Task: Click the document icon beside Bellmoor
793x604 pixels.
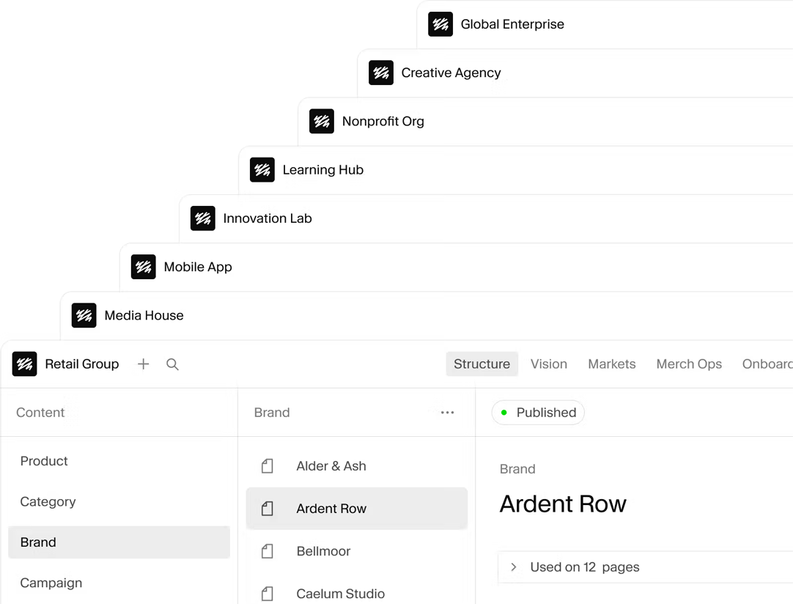Action: pos(268,551)
